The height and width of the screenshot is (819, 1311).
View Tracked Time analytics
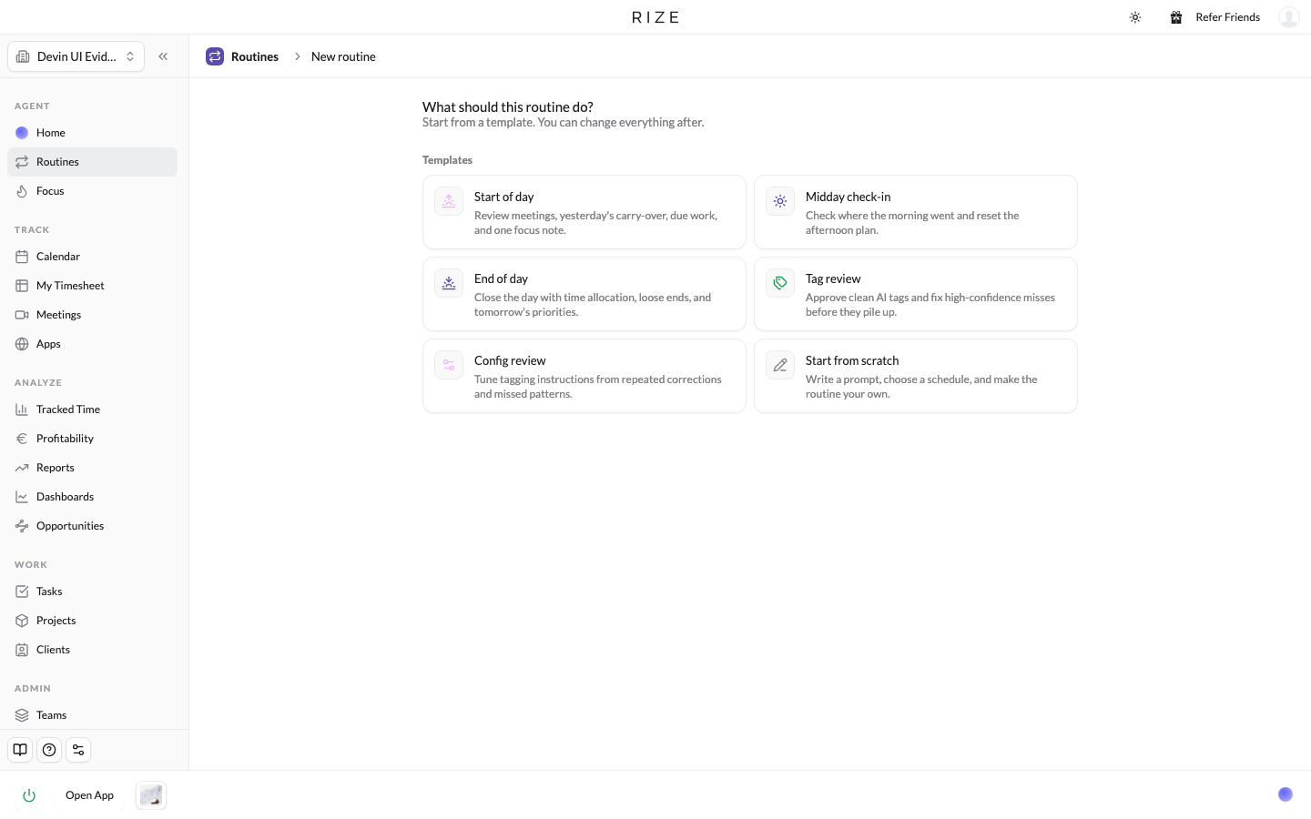pyautogui.click(x=93, y=409)
